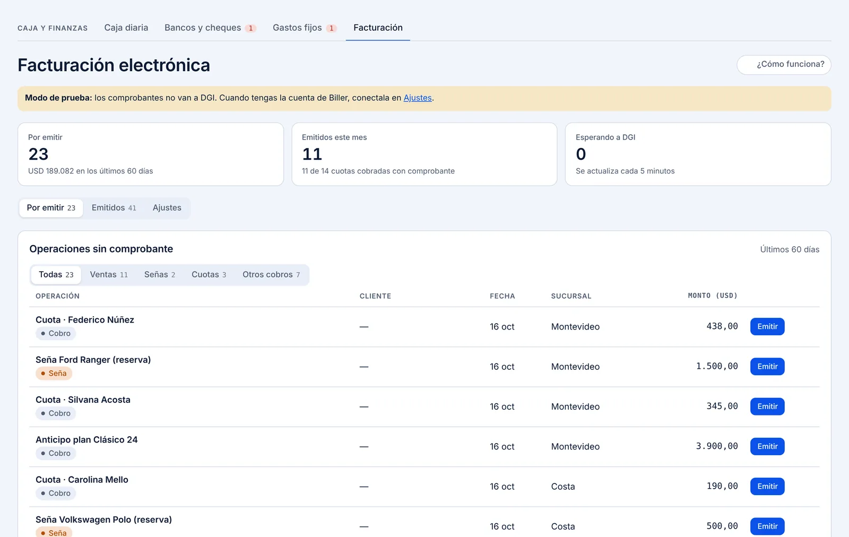The width and height of the screenshot is (849, 537).
Task: Click the Por emitir summary card
Action: 151,154
